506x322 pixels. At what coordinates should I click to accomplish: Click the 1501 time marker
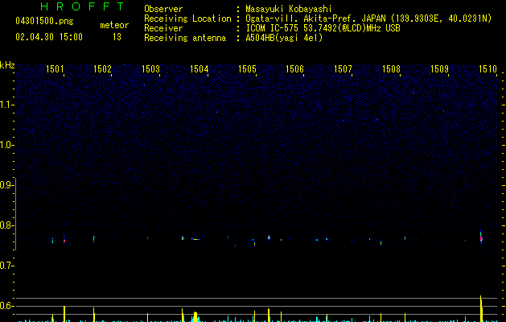[55, 69]
